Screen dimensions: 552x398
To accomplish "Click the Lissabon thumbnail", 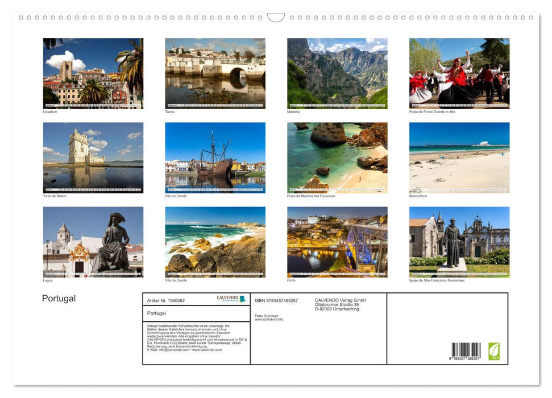I will [x=93, y=73].
